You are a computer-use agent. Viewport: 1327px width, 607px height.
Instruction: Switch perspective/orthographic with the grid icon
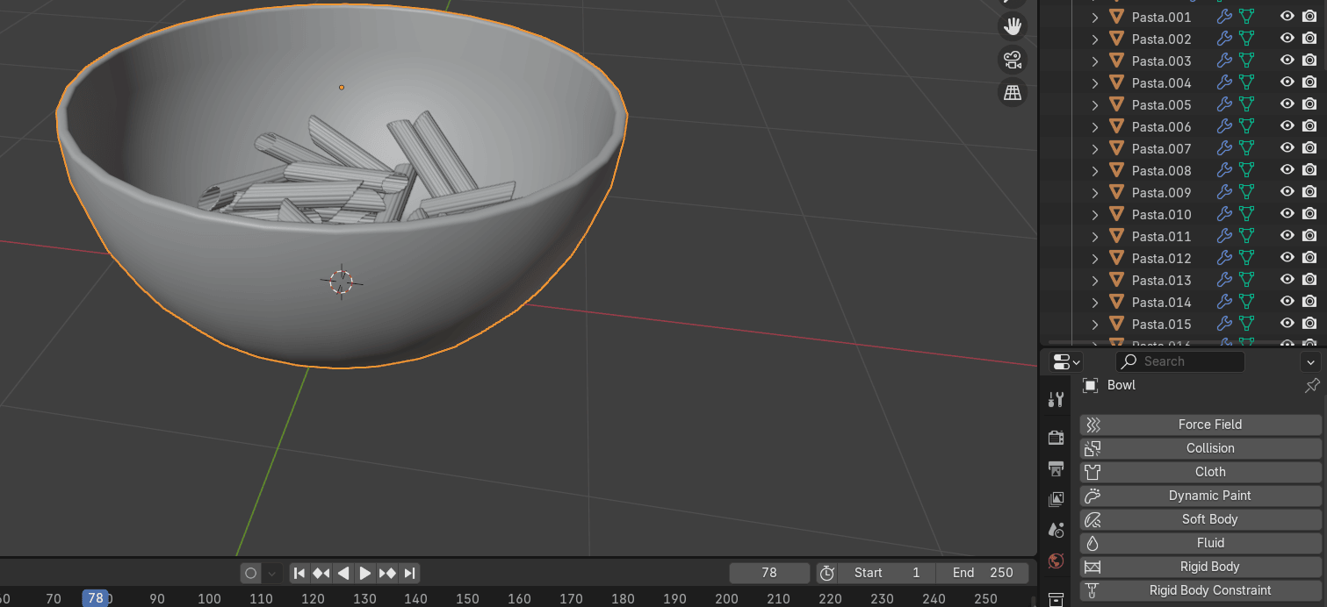pos(1013,92)
